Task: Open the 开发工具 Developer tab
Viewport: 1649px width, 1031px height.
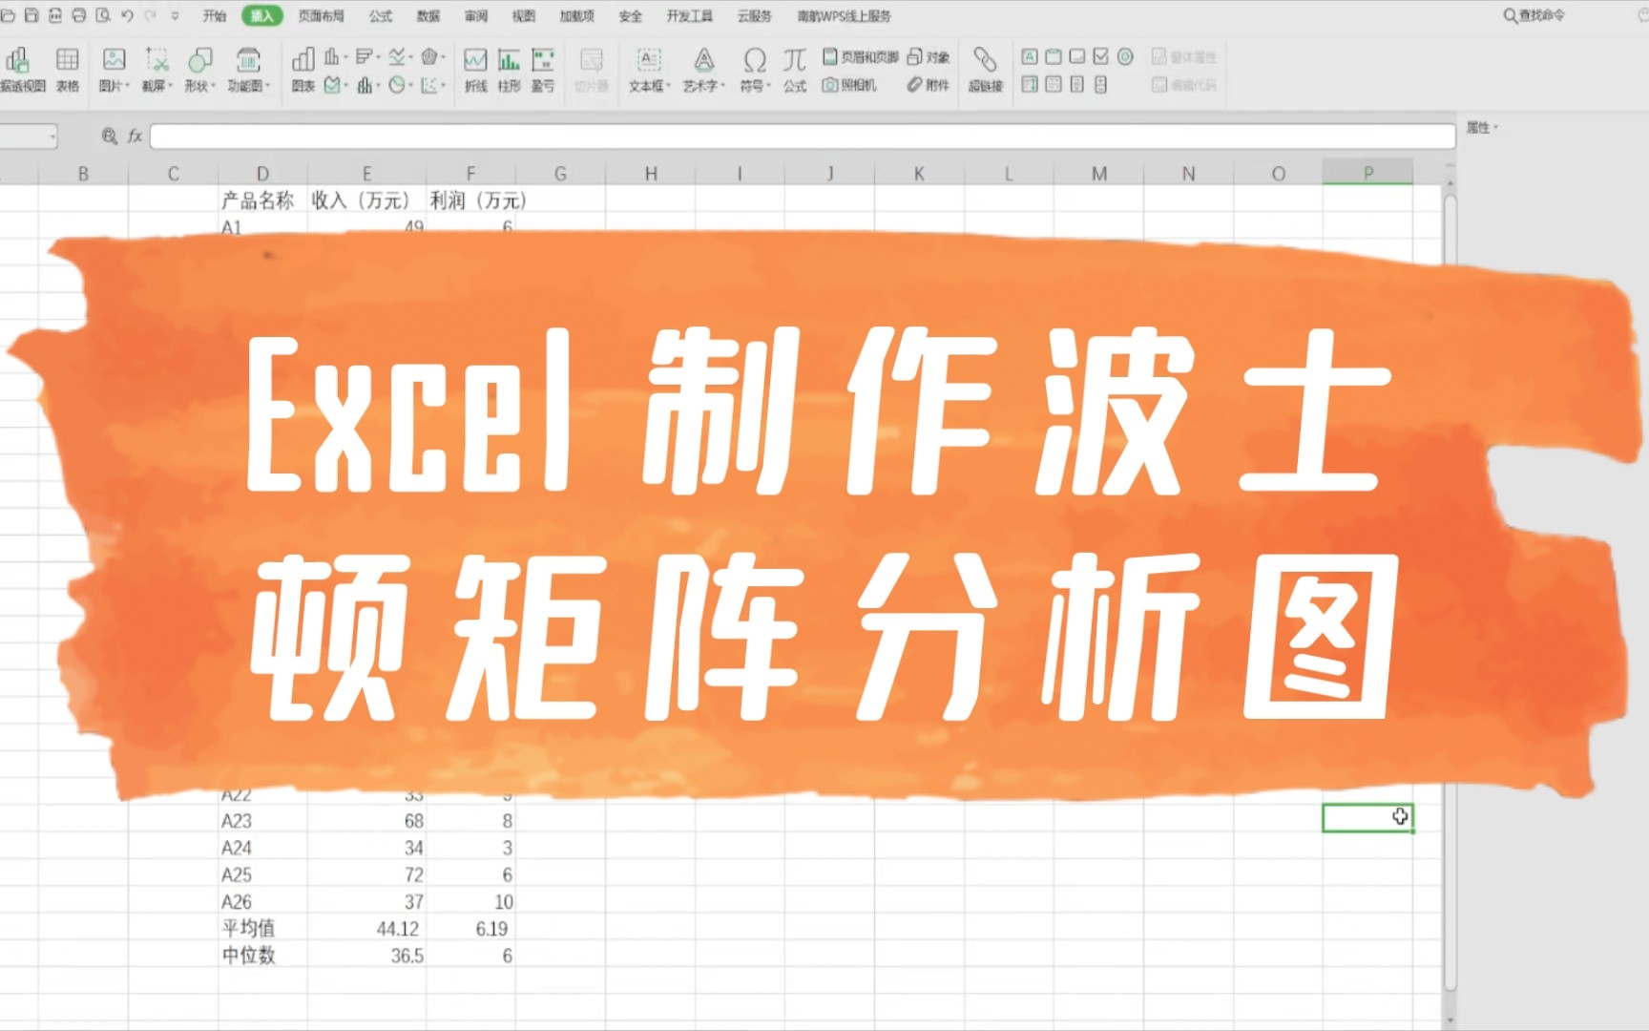Action: pyautogui.click(x=690, y=16)
